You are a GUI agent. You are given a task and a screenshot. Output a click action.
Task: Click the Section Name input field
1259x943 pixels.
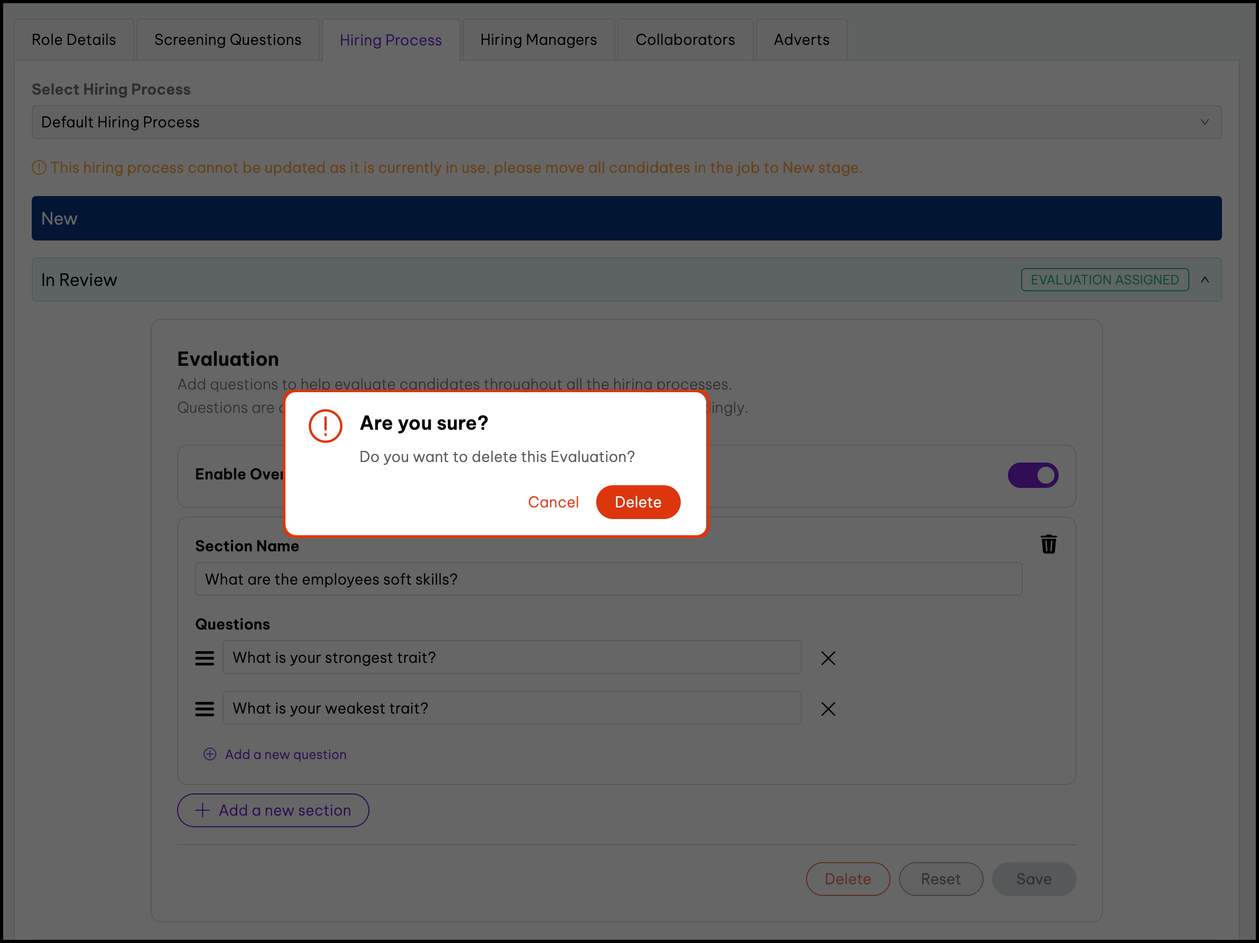click(x=608, y=579)
